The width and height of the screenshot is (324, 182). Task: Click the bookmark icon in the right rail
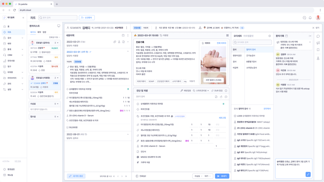[318, 50]
